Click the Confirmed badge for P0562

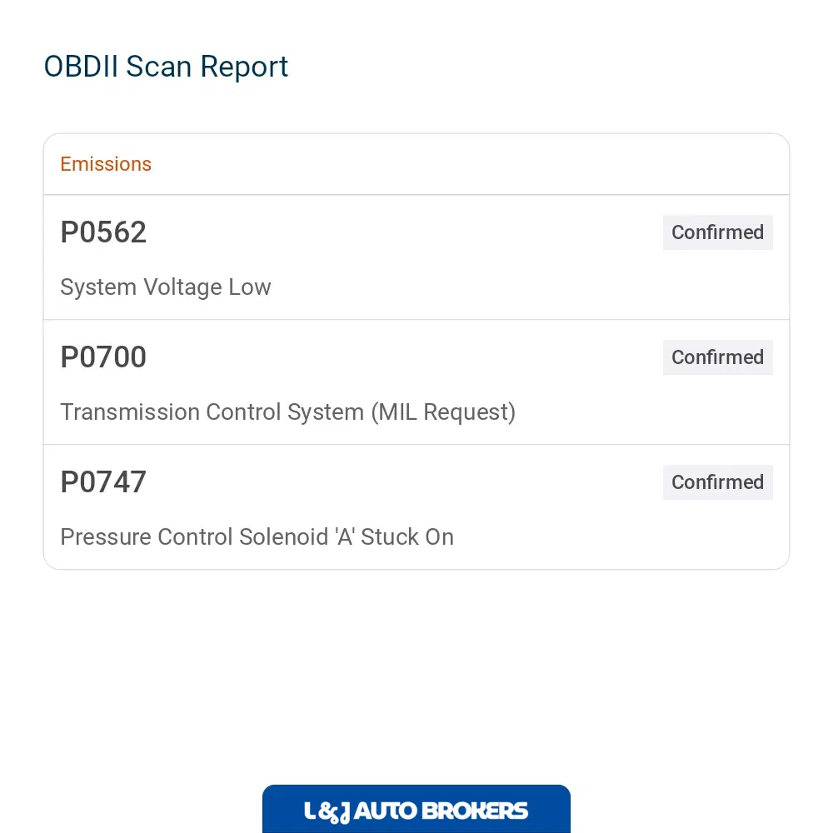point(717,232)
